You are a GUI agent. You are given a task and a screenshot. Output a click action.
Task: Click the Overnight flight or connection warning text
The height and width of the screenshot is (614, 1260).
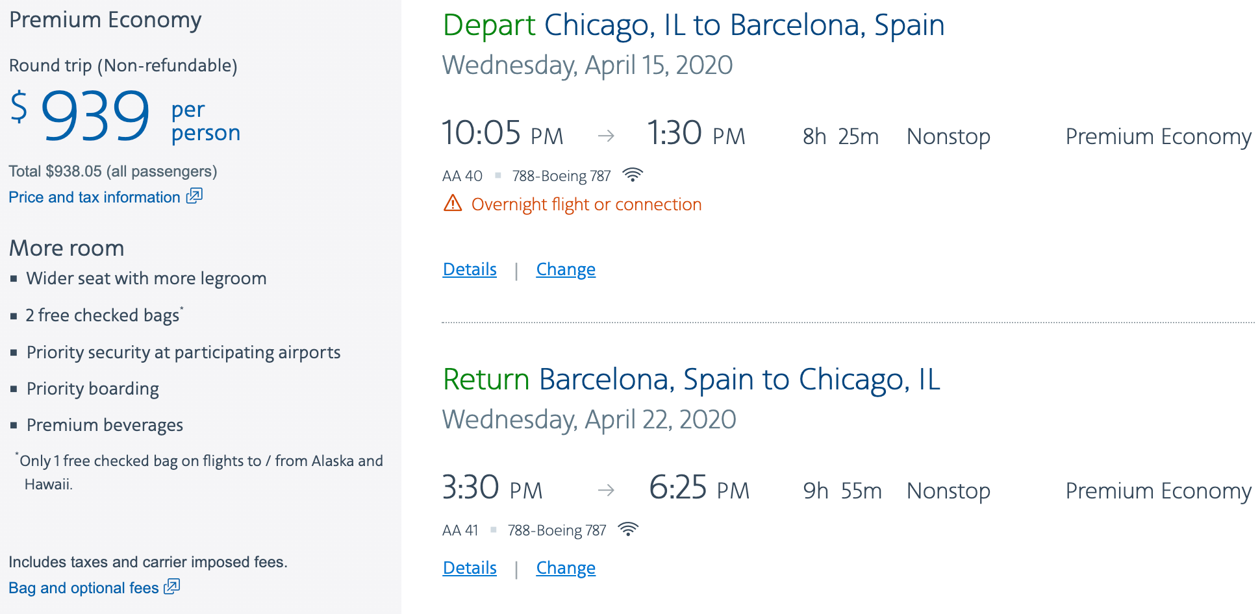point(586,204)
